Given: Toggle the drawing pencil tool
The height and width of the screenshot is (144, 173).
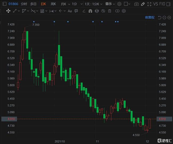Looking at the screenshot, I should [143, 4].
